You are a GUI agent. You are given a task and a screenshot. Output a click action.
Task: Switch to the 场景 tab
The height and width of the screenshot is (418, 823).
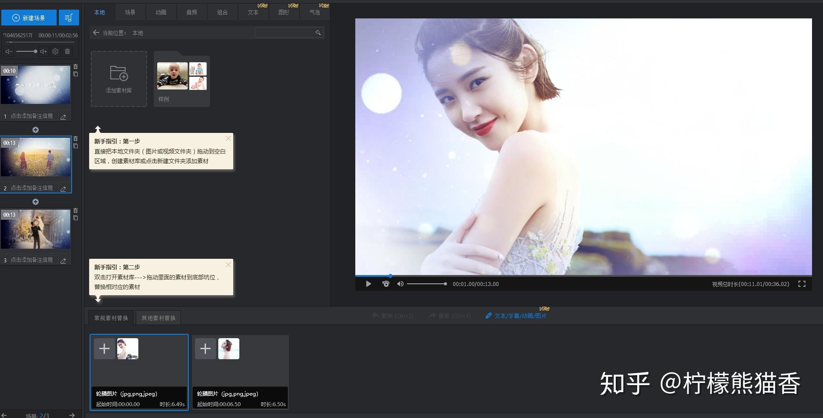point(130,12)
